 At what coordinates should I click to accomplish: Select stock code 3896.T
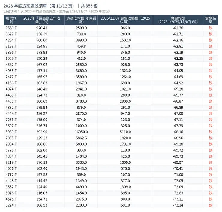(x=11, y=53)
